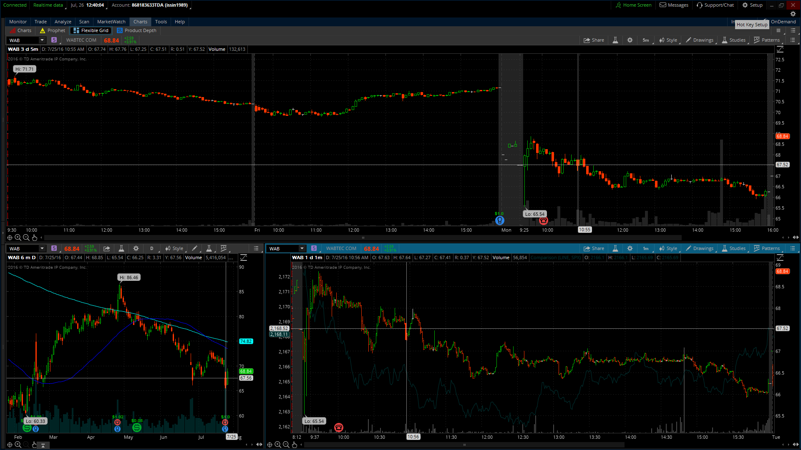Open Studies menu on top chart
The width and height of the screenshot is (801, 450).
pos(734,40)
